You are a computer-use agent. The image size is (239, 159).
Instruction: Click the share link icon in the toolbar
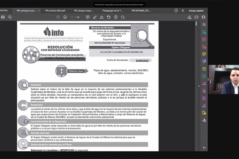tap(189, 17)
